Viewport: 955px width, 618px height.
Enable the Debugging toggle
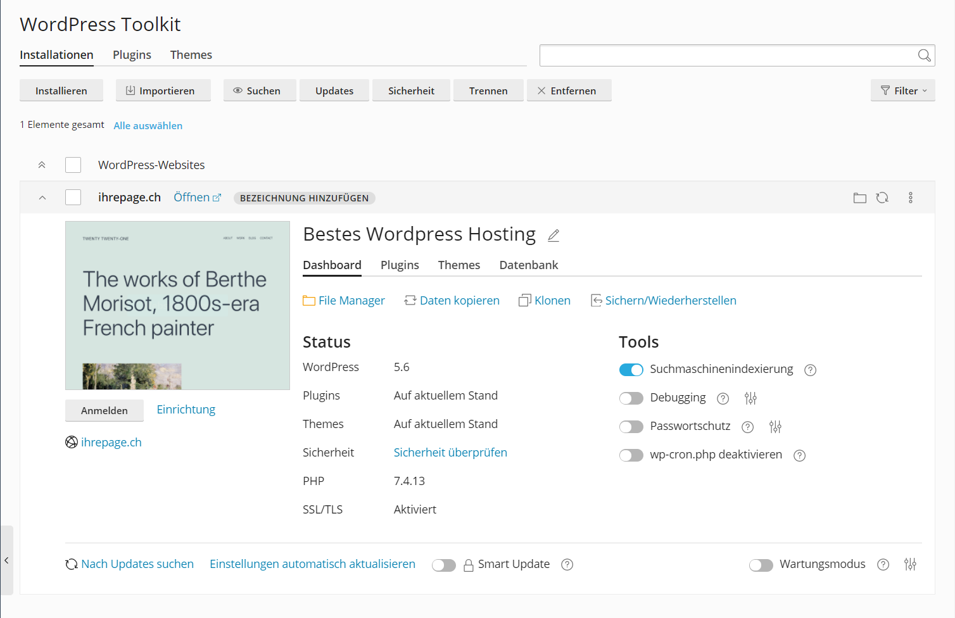[631, 398]
